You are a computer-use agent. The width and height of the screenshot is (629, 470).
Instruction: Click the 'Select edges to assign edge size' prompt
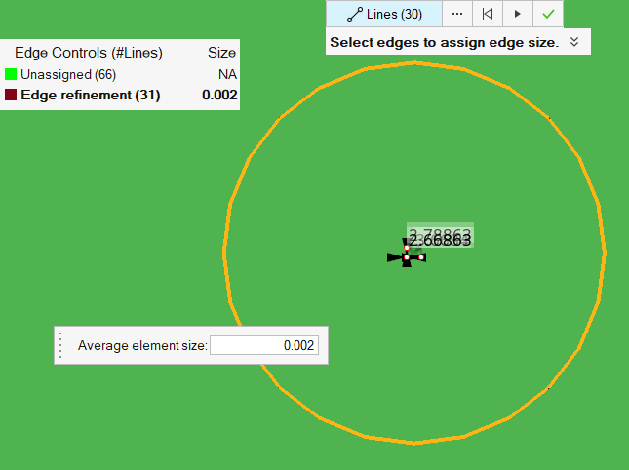click(444, 42)
